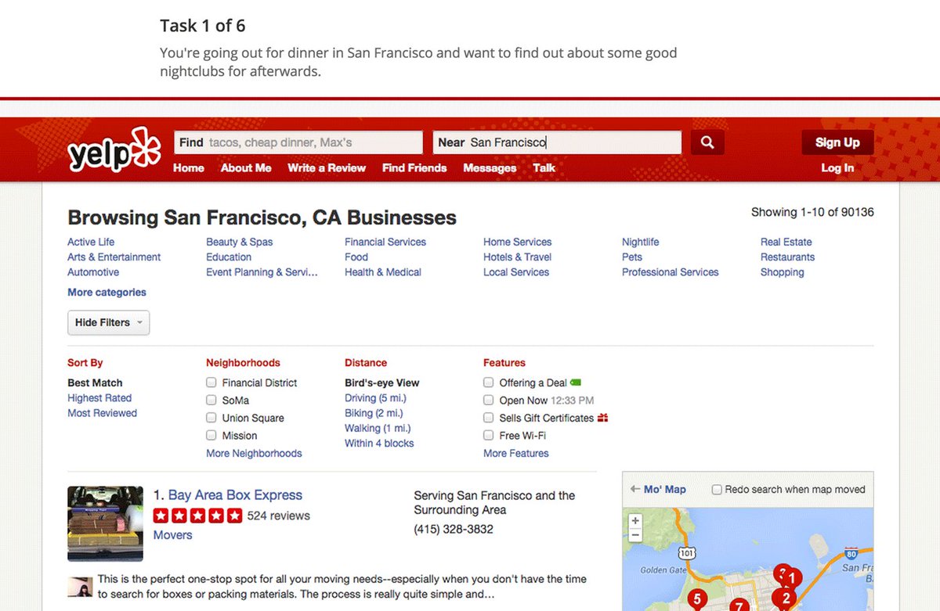Enable the Mission neighborhood filter
The image size is (940, 611).
211,435
